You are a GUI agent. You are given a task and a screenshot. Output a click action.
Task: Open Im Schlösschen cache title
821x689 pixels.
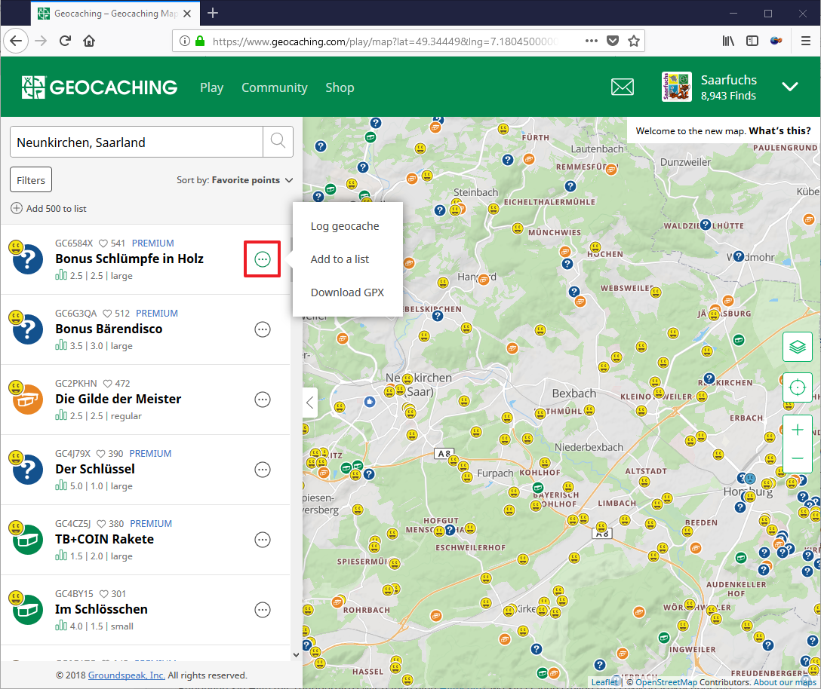pos(102,610)
